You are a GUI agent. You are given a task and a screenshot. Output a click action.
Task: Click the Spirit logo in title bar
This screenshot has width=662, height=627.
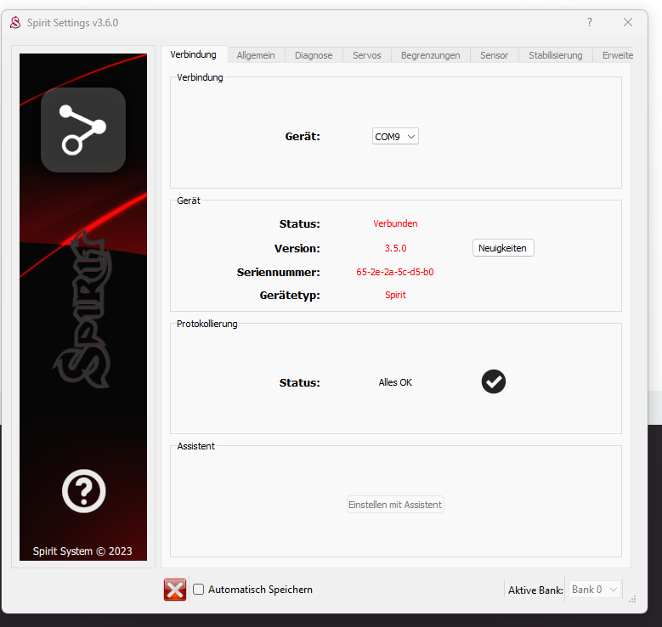coord(15,22)
